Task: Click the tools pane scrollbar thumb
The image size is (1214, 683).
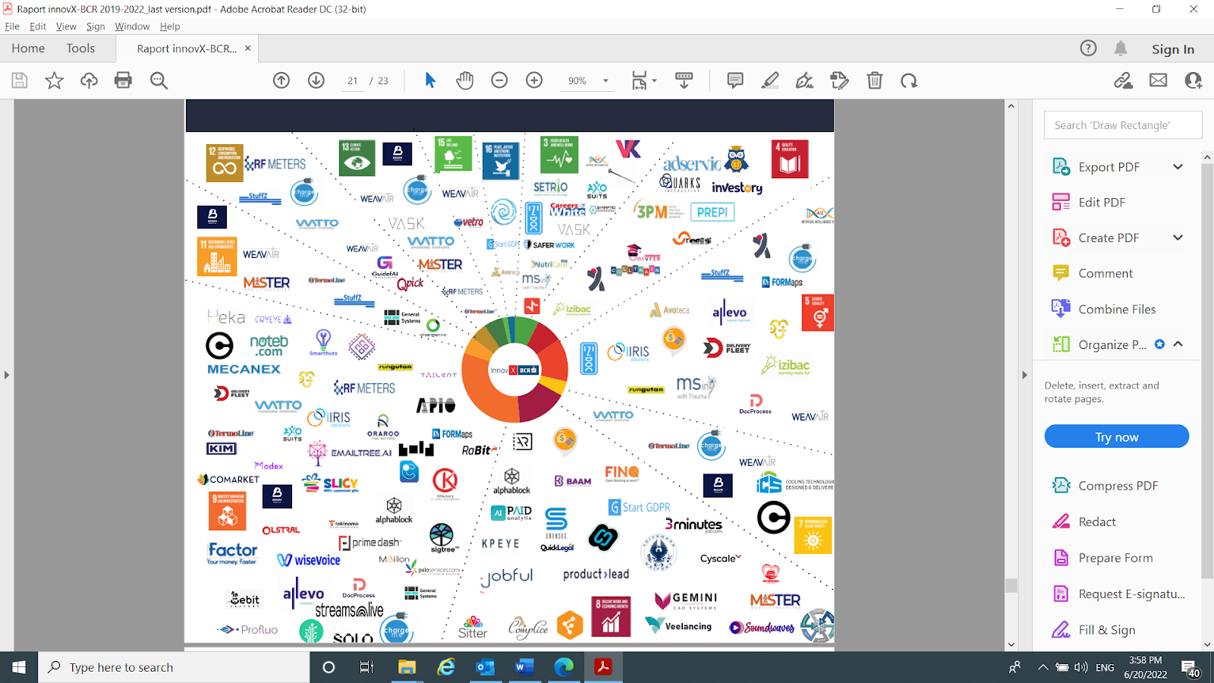Action: tap(1207, 372)
